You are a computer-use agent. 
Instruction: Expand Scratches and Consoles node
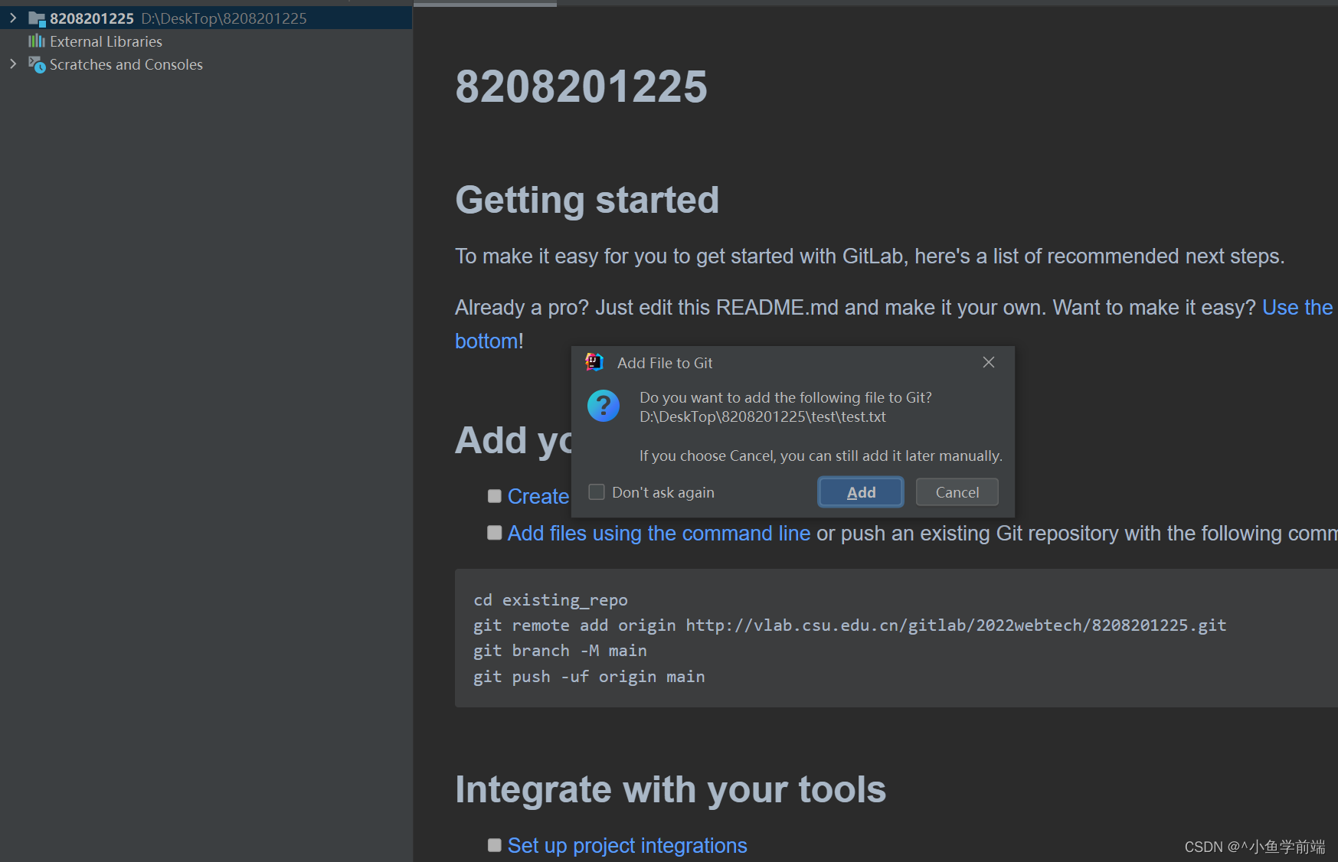[13, 64]
